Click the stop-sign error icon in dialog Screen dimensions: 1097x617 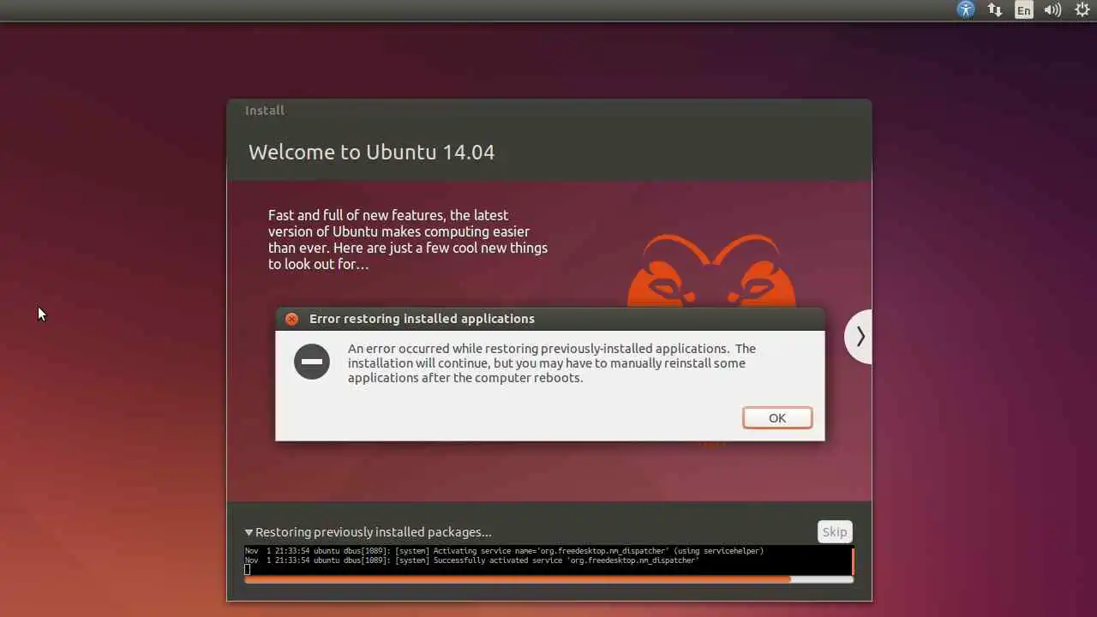coord(312,362)
